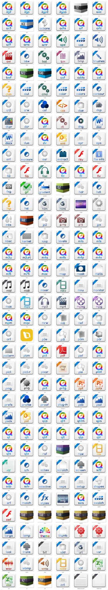The height and width of the screenshot is (590, 108).
Task: Click the png file icon
Action: tap(27, 385)
